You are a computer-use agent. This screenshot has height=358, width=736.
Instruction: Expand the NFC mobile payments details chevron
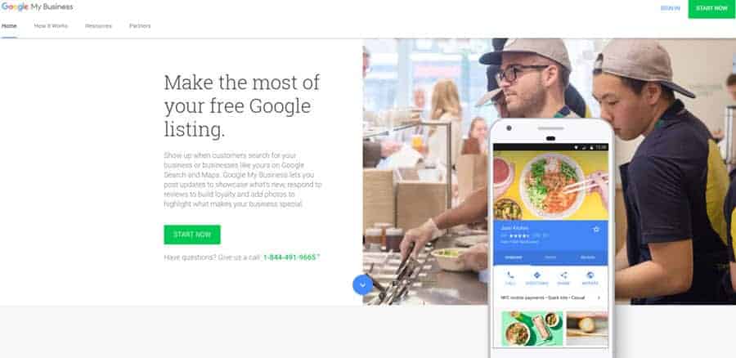tap(599, 298)
